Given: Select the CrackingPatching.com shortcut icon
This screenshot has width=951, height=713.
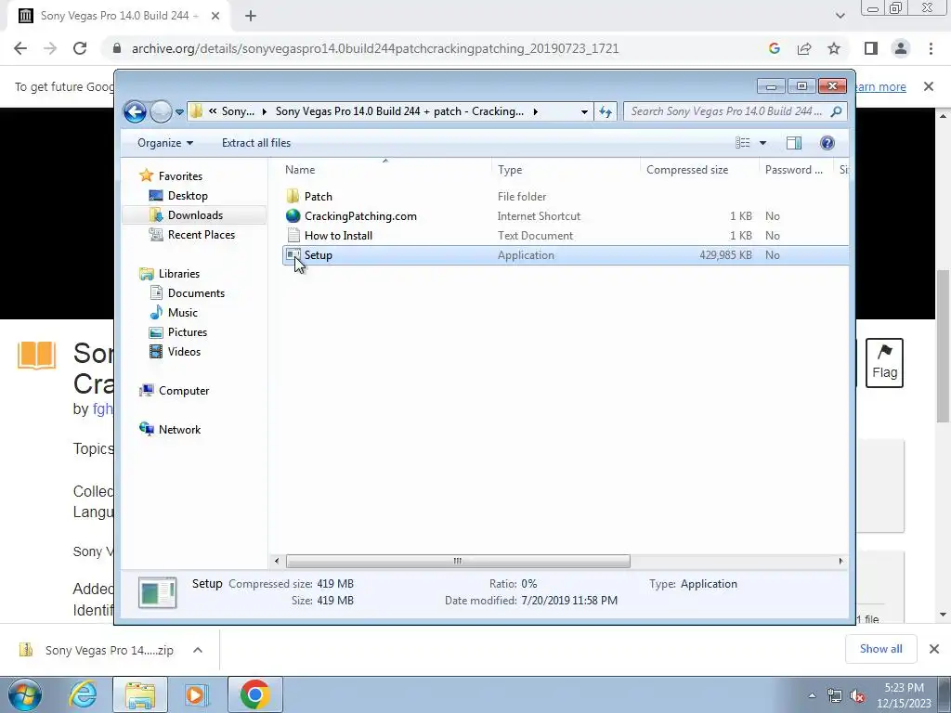Looking at the screenshot, I should click(293, 215).
